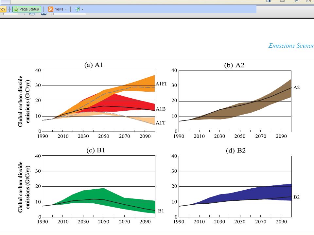Click the 2090 x-axis label in chart (b) A2
The height and width of the screenshot is (235, 314).
[281, 136]
